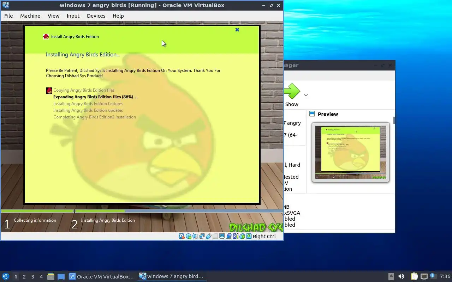Image resolution: width=452 pixels, height=282 pixels.
Task: Open the Devices menu
Action: point(96,16)
